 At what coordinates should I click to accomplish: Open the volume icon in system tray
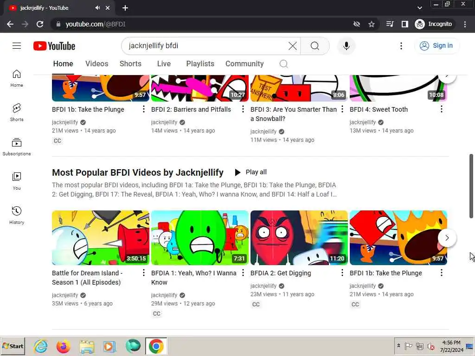coord(430,346)
